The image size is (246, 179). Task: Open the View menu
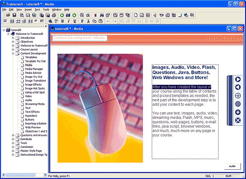point(19,9)
